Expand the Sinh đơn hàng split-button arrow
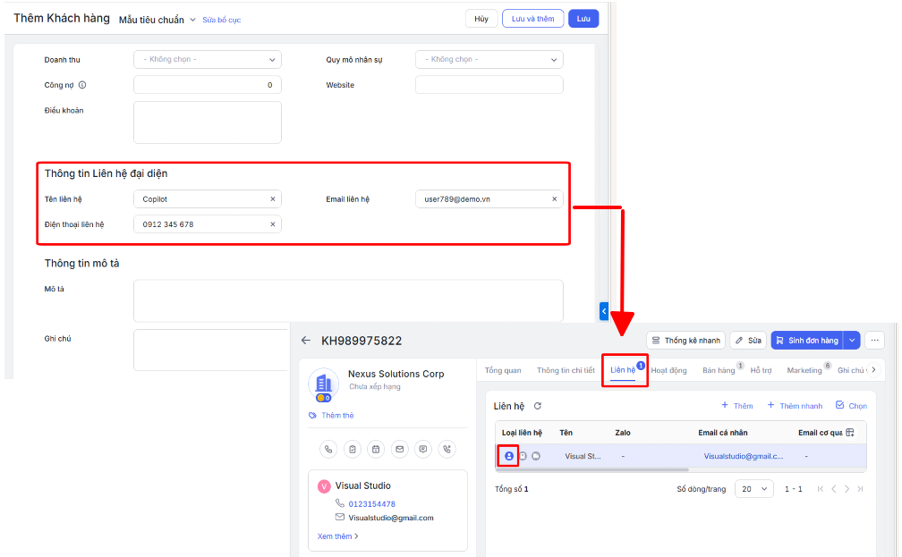The image size is (902, 557). (x=852, y=341)
